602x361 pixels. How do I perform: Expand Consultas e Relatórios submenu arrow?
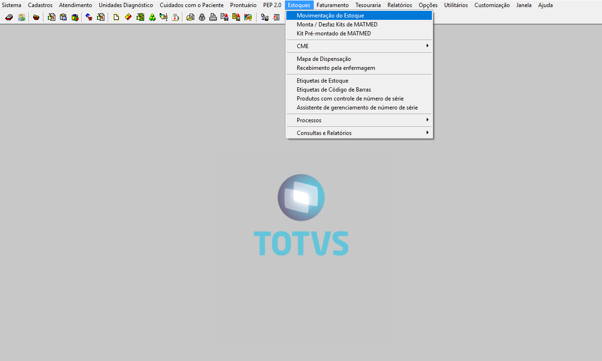tap(427, 133)
